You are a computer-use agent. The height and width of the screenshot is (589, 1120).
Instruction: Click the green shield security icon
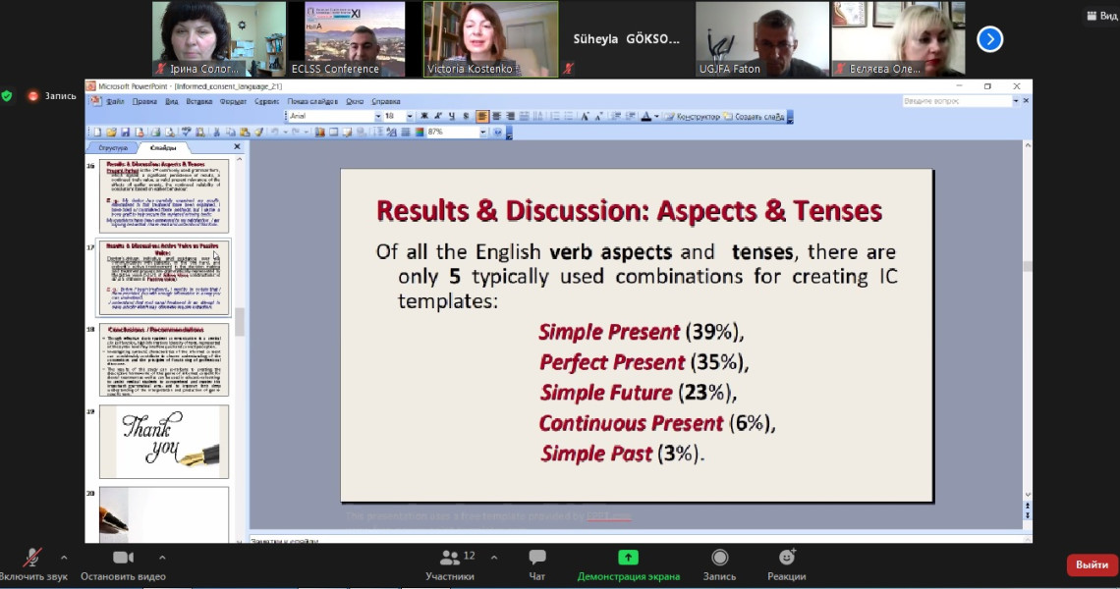(7, 95)
